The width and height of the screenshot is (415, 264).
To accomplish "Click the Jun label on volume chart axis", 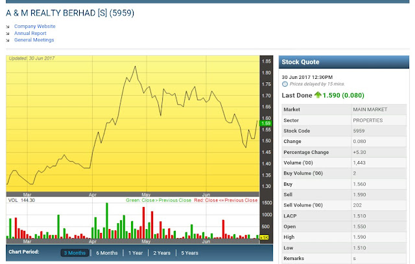I will tap(206, 241).
